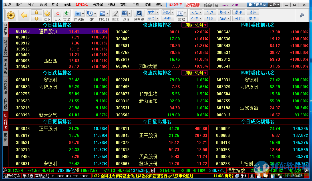Open the 分析 menu
The height and width of the screenshot is (181, 312).
(x=31, y=5)
